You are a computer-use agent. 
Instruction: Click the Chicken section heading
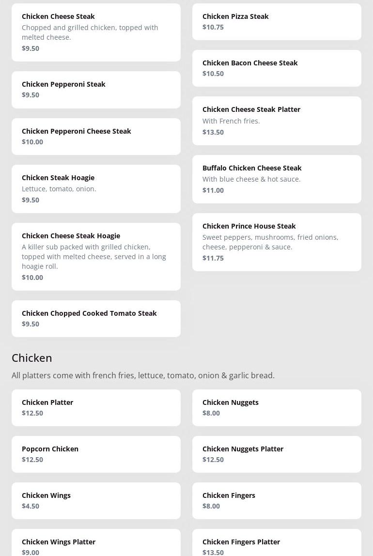(x=32, y=357)
